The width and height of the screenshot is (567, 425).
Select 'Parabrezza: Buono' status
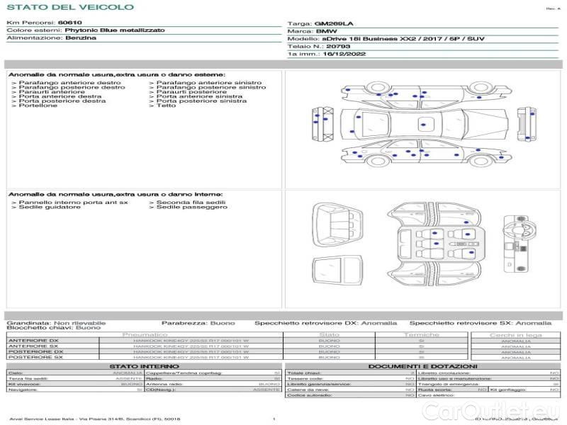pyautogui.click(x=198, y=323)
